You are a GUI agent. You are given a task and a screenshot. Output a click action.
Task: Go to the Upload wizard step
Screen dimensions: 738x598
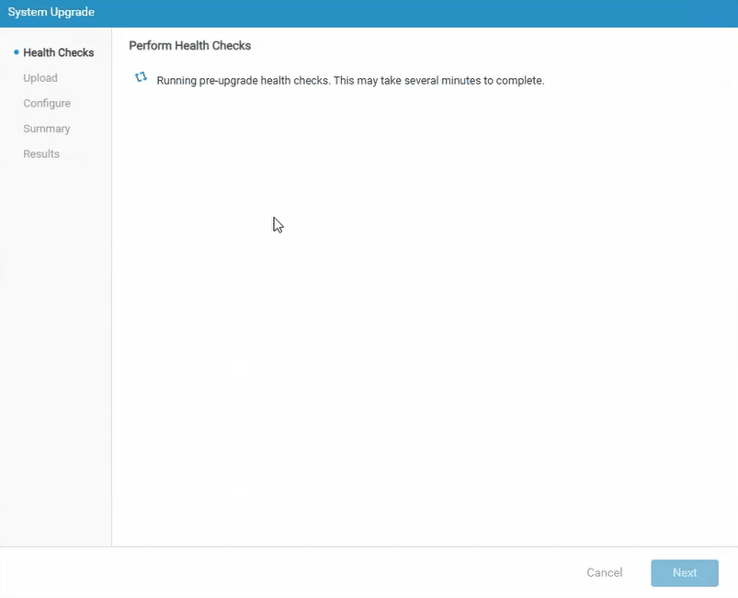click(x=40, y=78)
